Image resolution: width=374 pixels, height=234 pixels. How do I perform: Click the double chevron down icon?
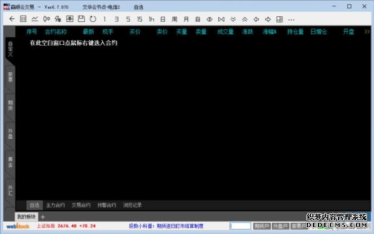coord(233,19)
